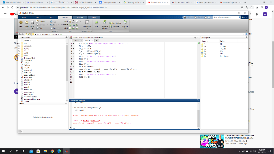Image resolution: width=274 pixels, height=154 pixels.
Task: Click the Open folder icon
Action: pyautogui.click(x=26, y=22)
